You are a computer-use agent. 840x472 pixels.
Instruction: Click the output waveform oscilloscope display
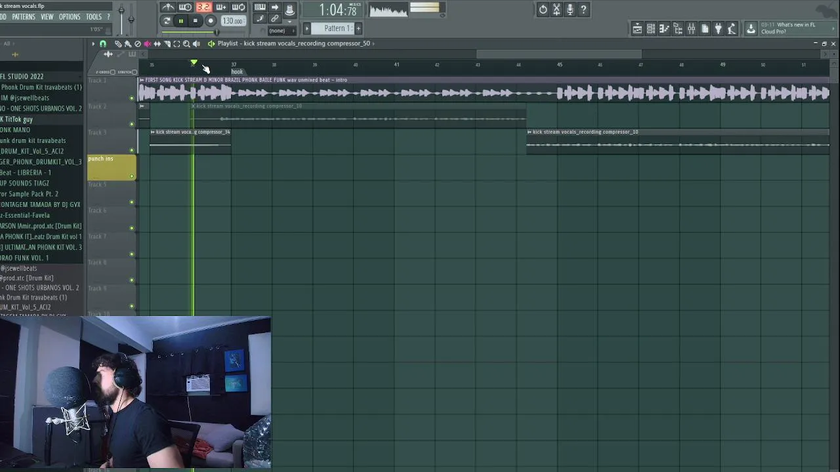click(x=388, y=9)
